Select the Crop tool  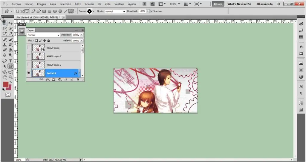(5, 33)
